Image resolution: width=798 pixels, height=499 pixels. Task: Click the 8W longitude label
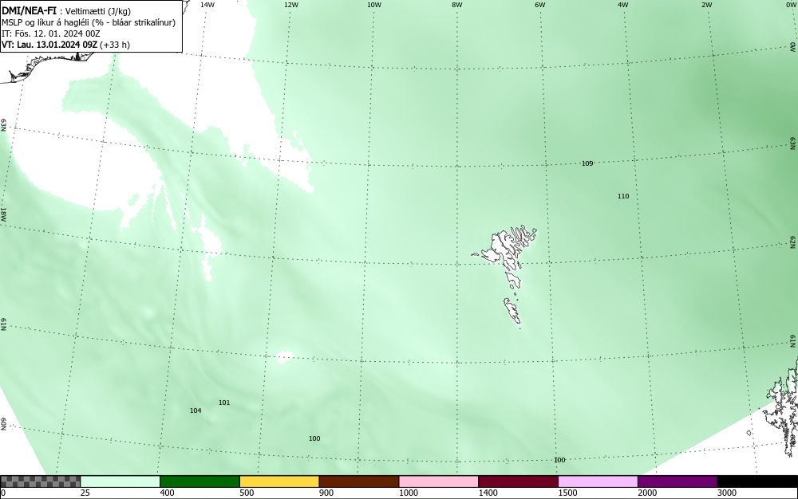tap(457, 5)
